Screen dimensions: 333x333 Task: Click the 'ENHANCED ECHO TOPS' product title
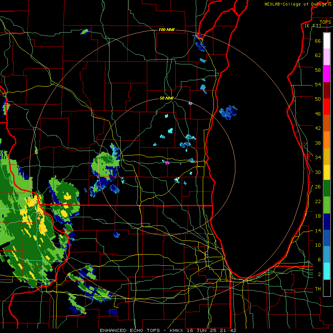tap(130, 330)
